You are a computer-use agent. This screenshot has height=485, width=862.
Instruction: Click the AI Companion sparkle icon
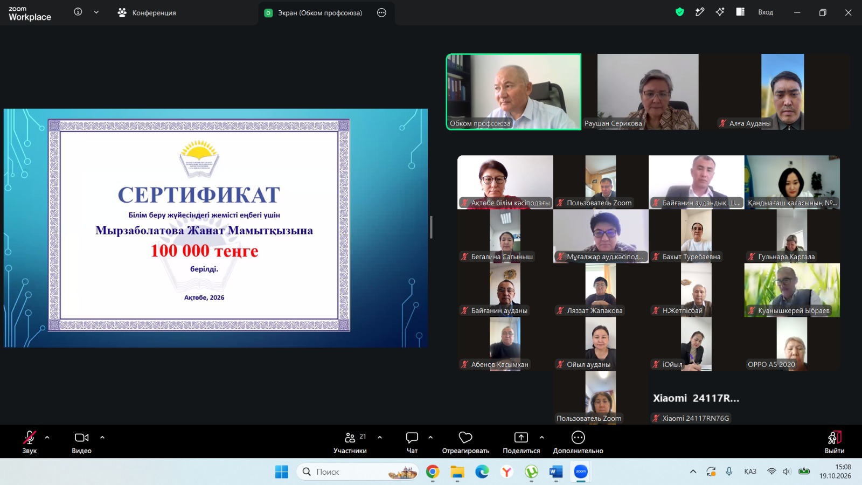720,12
